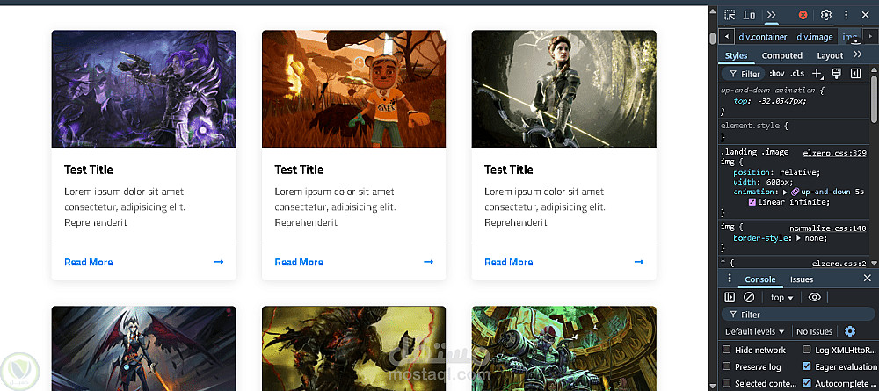Viewport: 879px width, 391px height.
Task: Close the console drawer
Action: [x=868, y=279]
